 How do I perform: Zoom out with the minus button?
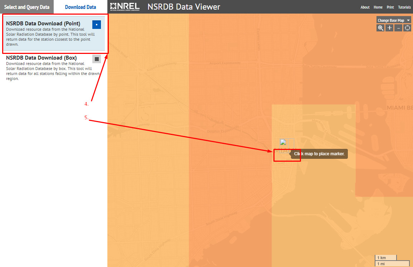click(x=398, y=28)
